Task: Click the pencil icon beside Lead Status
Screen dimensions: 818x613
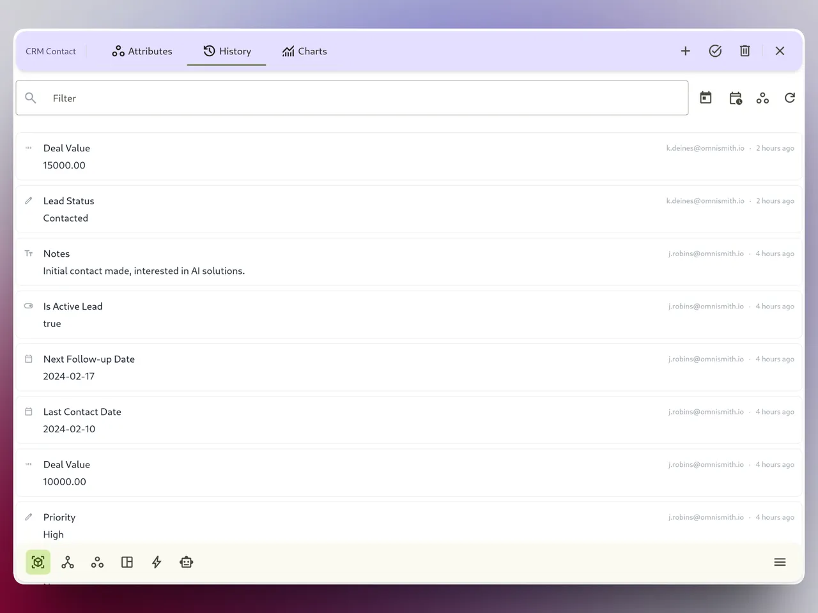Action: [28, 200]
